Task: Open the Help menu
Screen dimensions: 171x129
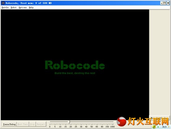Action: pos(31,7)
